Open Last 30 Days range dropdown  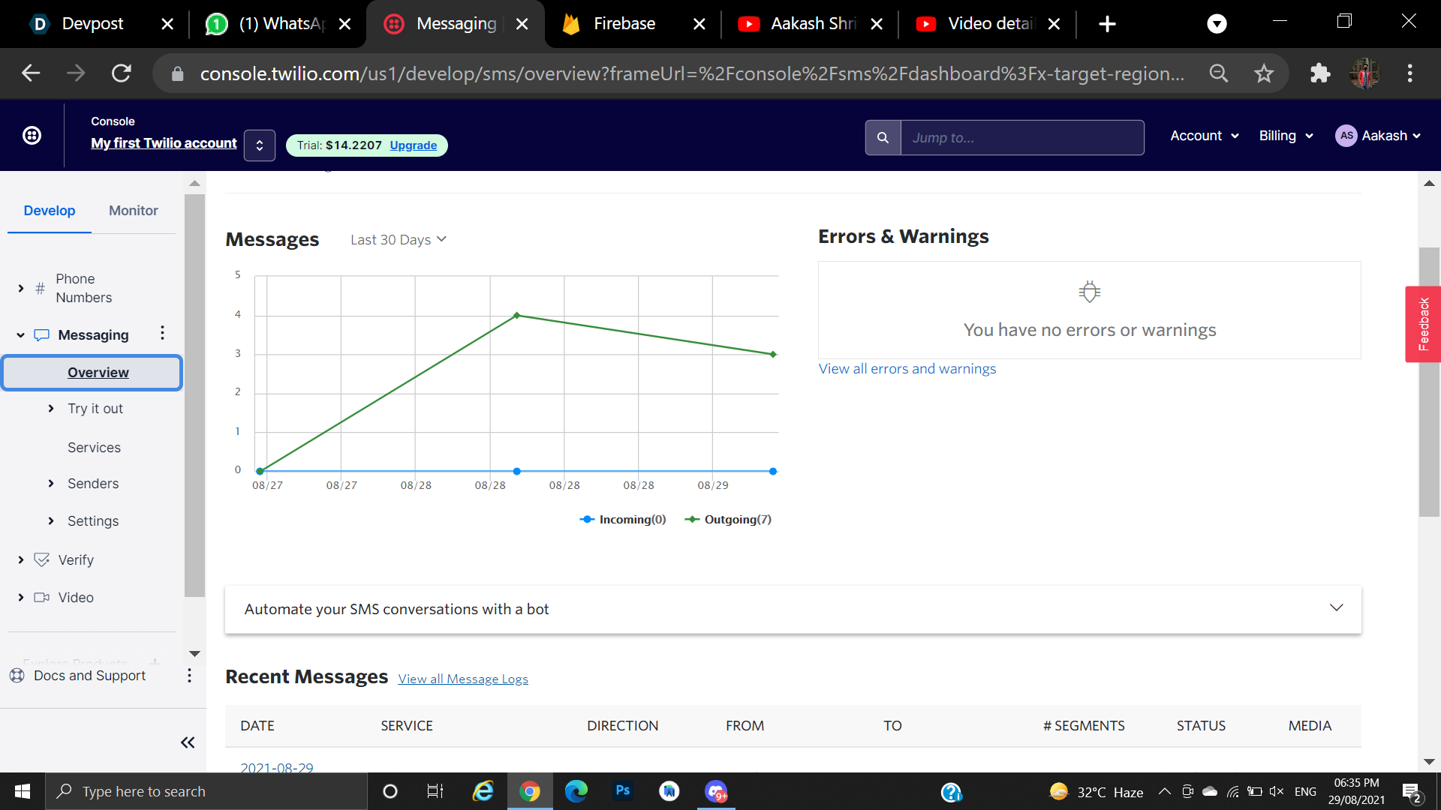coord(398,240)
